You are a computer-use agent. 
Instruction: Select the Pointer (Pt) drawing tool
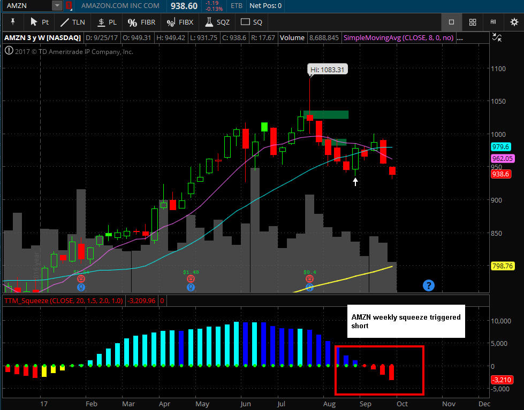click(40, 22)
